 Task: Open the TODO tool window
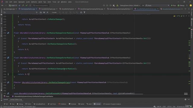pos(28,104)
